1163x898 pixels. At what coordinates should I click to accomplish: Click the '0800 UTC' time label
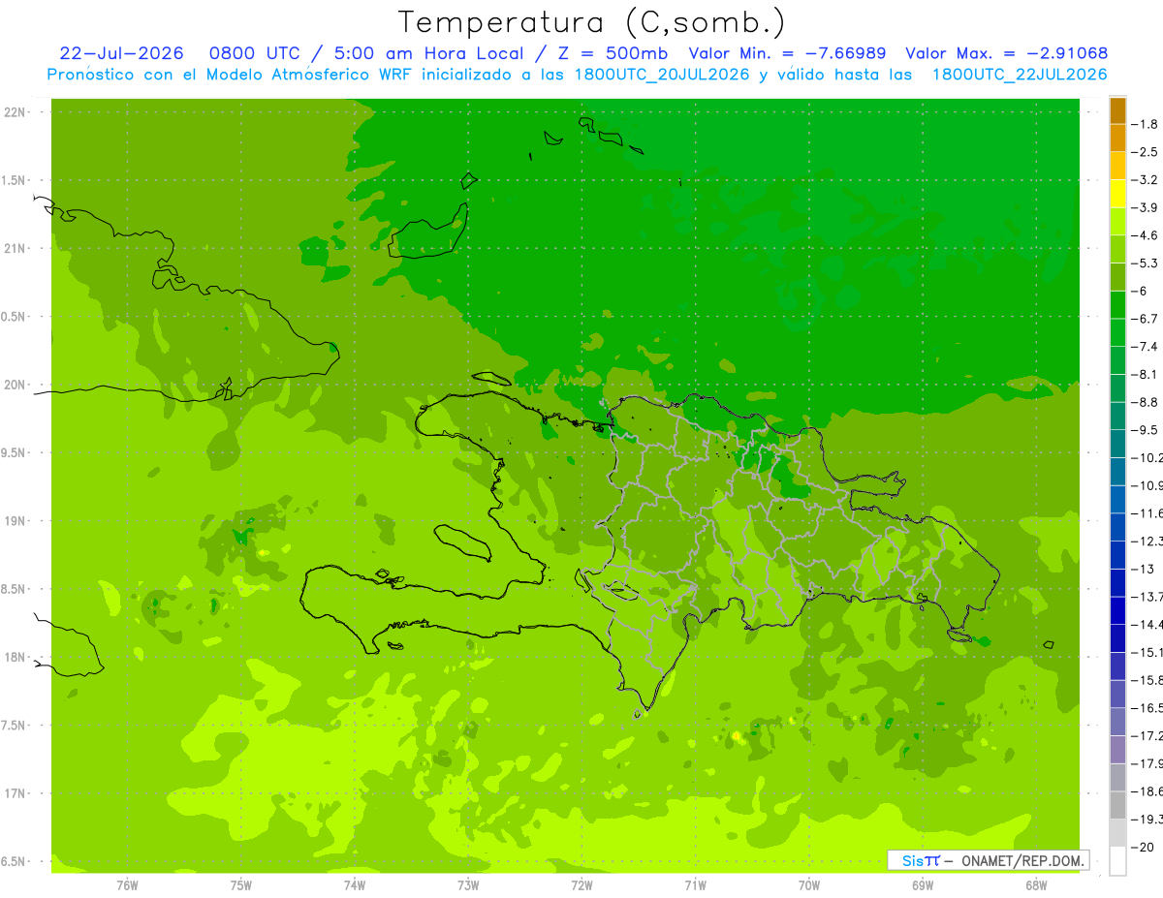pos(255,53)
